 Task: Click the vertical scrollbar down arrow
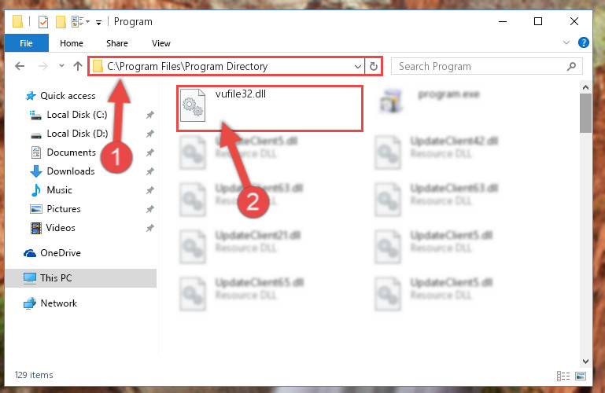point(585,361)
